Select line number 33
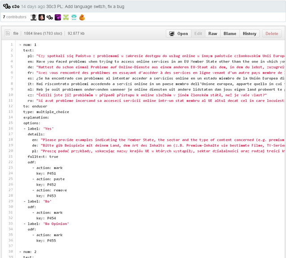The width and height of the screenshot is (286, 258). (11, 223)
